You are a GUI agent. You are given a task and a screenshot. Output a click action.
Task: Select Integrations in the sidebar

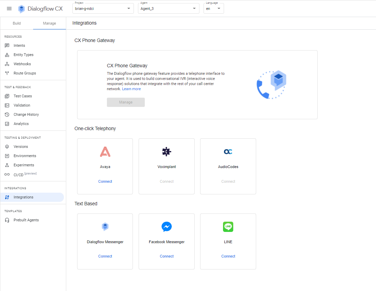click(32, 197)
